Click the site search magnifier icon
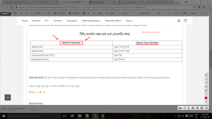212x119 pixels. click(x=179, y=21)
